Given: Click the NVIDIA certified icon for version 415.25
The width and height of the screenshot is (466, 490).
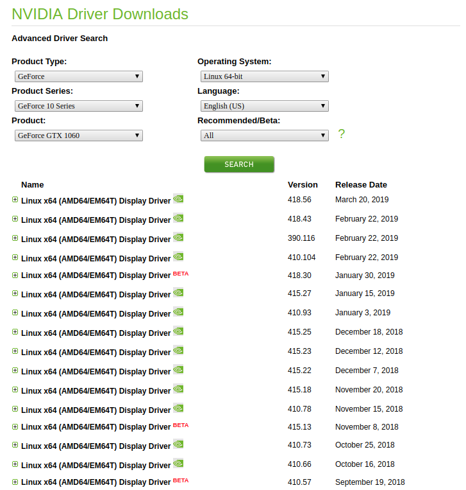Looking at the screenshot, I should 178,331.
